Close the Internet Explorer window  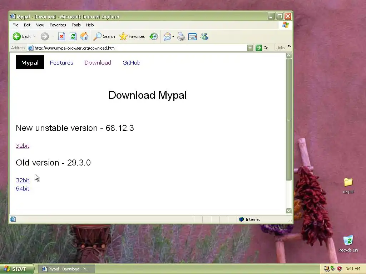pos(288,16)
